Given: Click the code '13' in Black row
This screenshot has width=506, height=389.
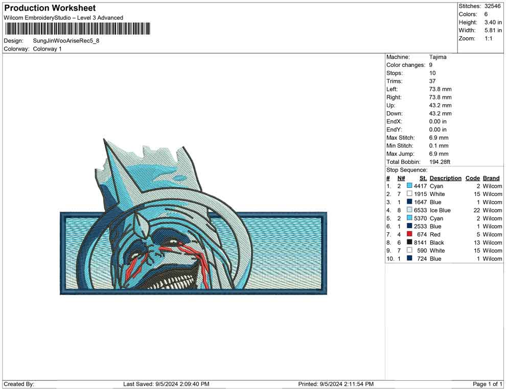Looking at the screenshot, I should point(477,242).
